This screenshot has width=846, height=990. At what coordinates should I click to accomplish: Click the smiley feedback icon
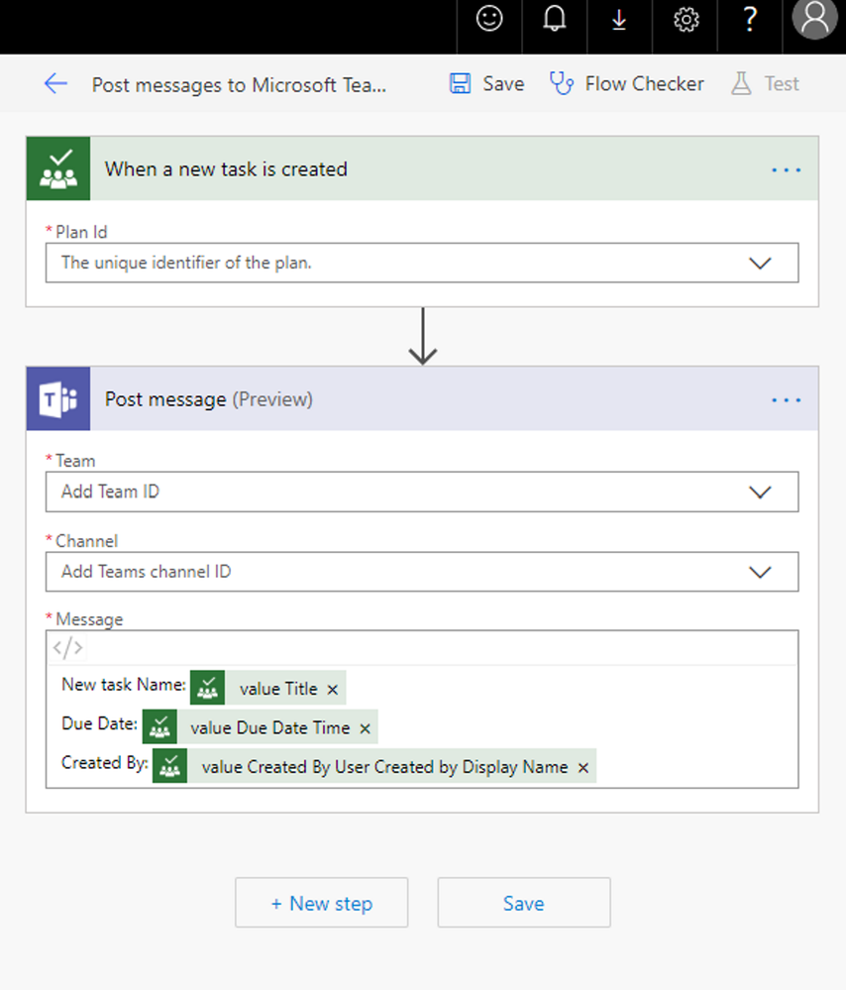click(489, 19)
